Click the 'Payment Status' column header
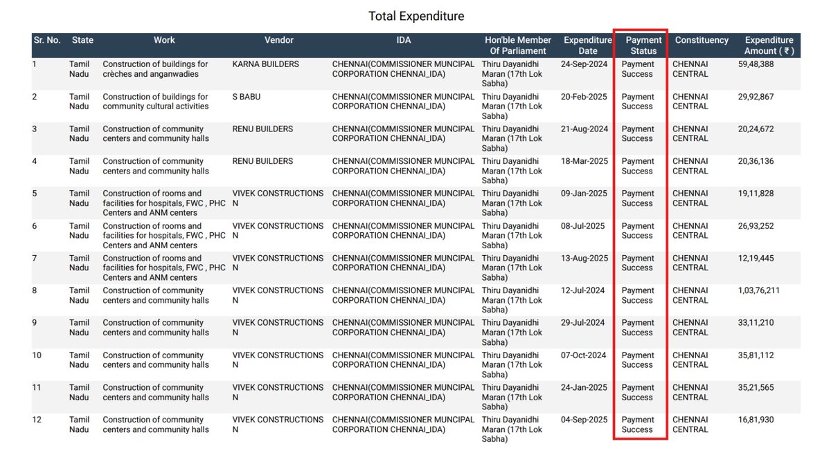This screenshot has width=831, height=466. pos(643,45)
